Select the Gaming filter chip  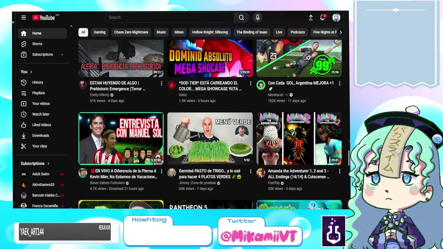[100, 32]
